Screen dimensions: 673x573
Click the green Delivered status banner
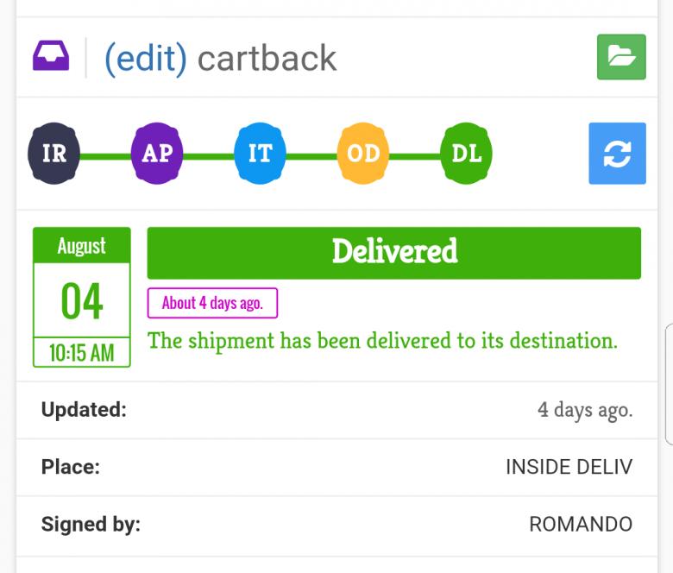pos(393,252)
